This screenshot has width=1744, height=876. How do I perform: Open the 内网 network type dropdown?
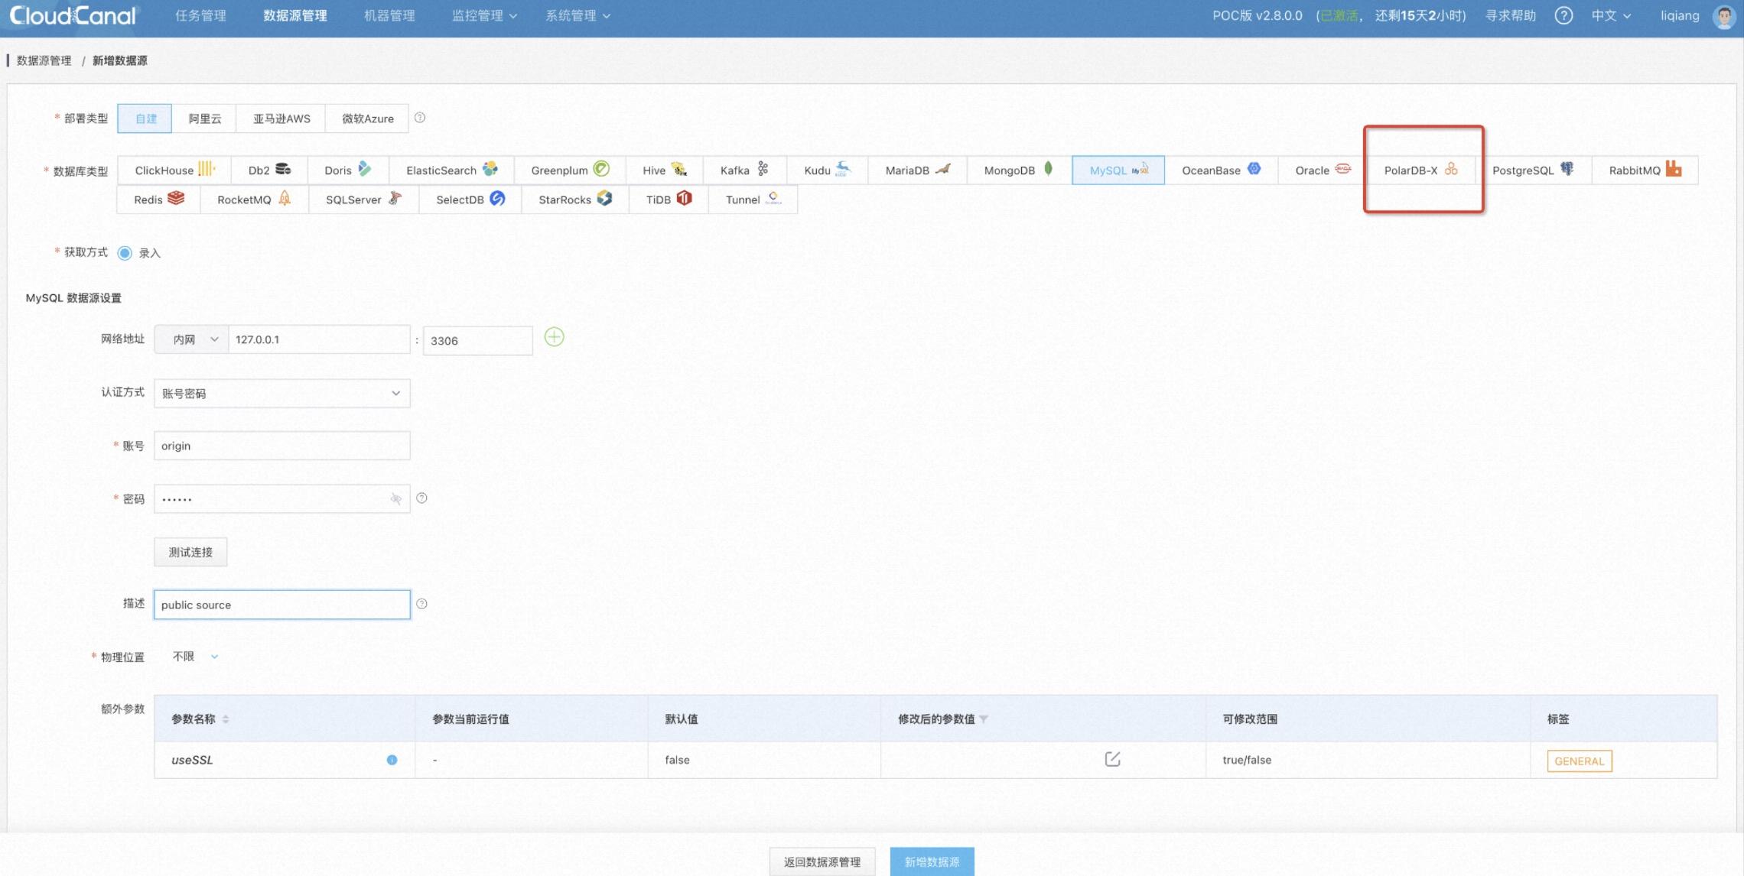click(191, 339)
